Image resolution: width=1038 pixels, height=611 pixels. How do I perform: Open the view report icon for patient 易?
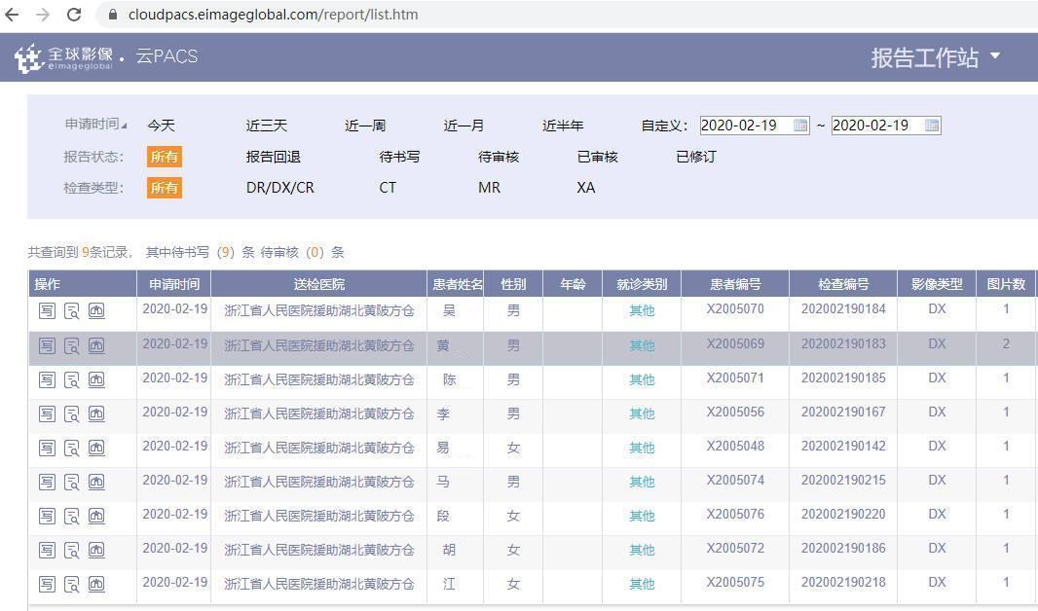[72, 448]
